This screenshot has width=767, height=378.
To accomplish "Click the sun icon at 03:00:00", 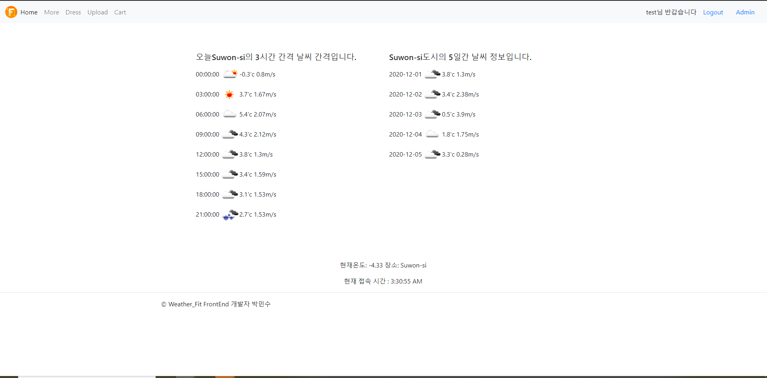I will click(229, 94).
